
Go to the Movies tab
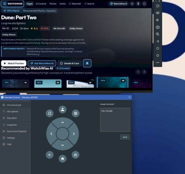[53, 4]
